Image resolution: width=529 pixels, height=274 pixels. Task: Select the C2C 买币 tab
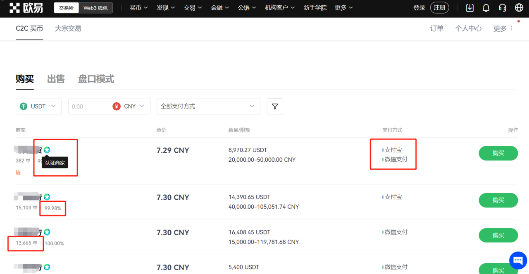point(29,28)
